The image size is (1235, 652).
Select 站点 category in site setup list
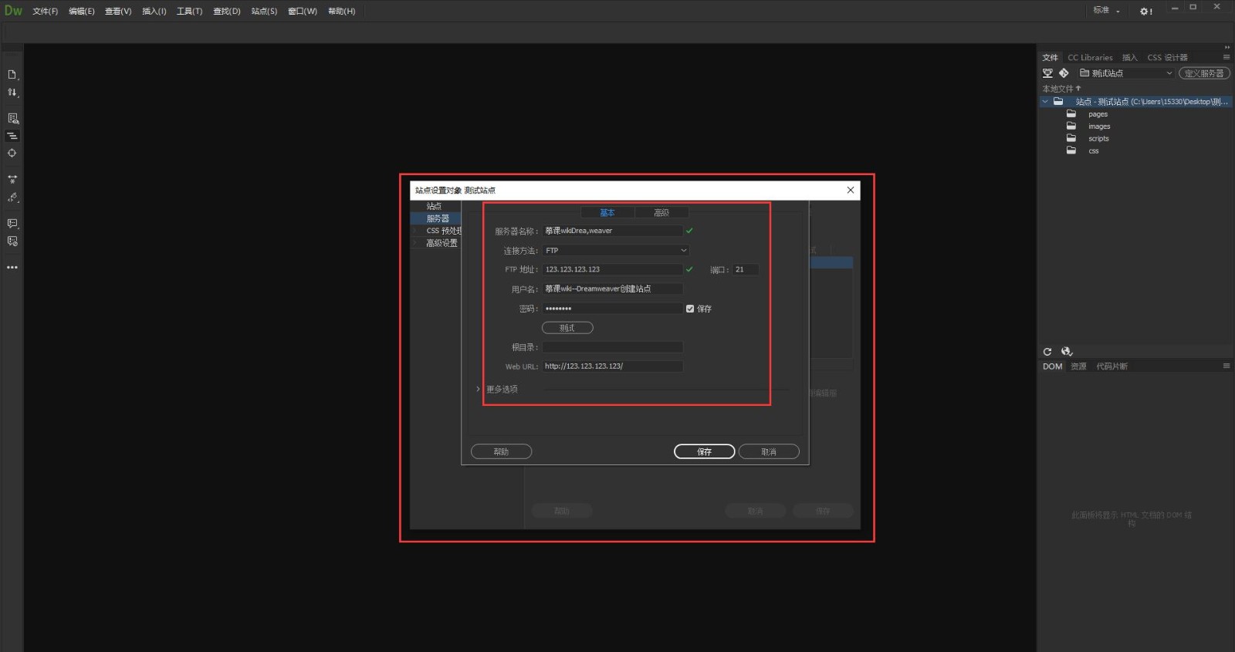coord(435,206)
